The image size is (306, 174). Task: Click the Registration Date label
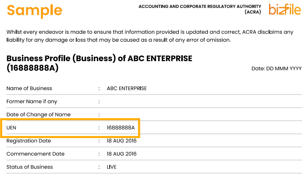(x=29, y=141)
